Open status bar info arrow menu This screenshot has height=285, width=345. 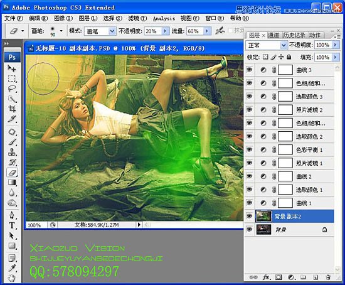click(139, 225)
